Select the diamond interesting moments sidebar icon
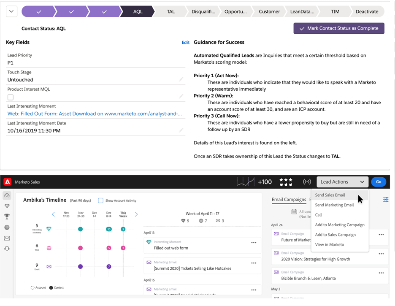 point(7,206)
